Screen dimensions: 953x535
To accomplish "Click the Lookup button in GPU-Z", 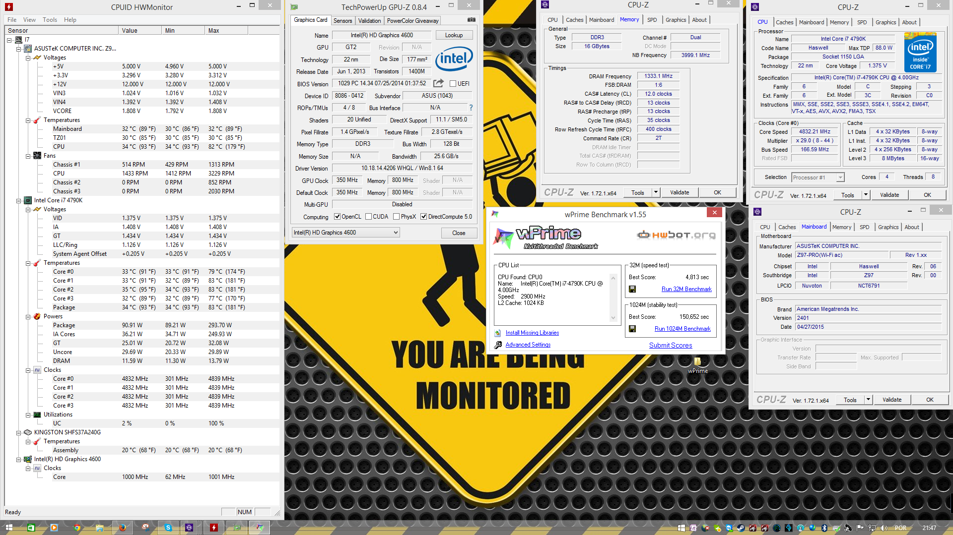I will tap(454, 35).
